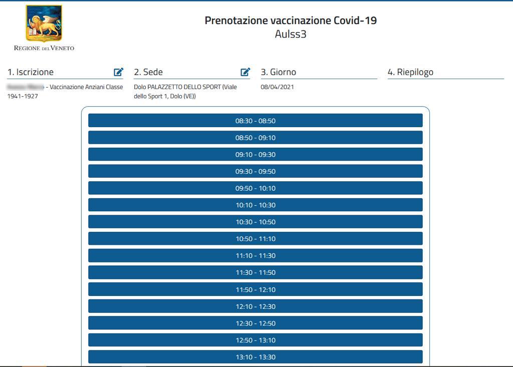Click the edit pencil next to Sede
513x367 pixels.
[245, 72]
